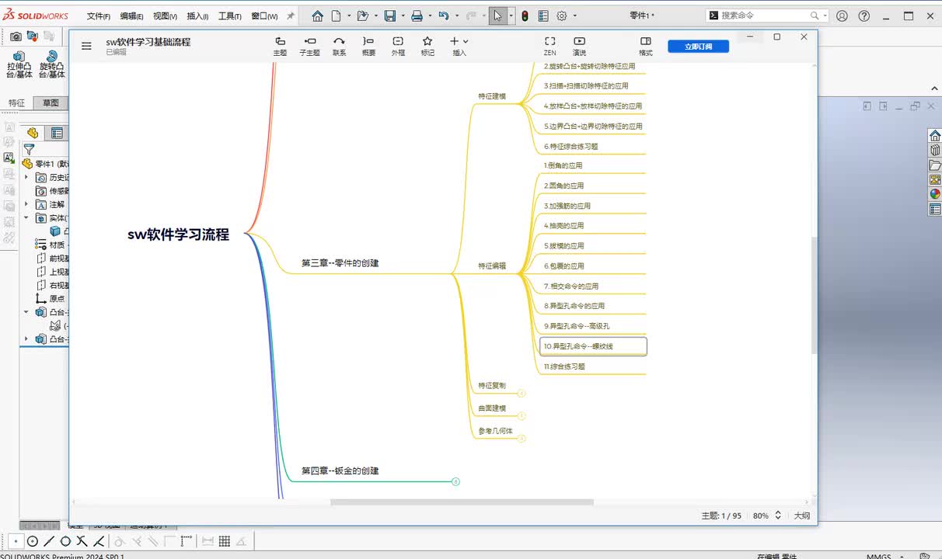This screenshot has height=559, width=942.
Task: Select topic 第三章--零件的创建
Action: pyautogui.click(x=340, y=263)
